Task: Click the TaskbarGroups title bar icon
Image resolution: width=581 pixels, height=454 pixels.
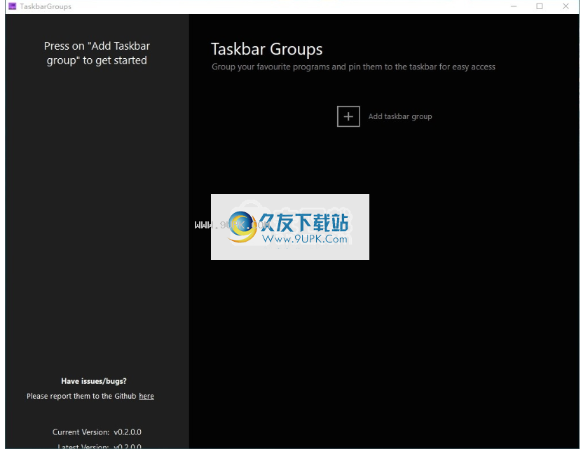Action: click(12, 6)
